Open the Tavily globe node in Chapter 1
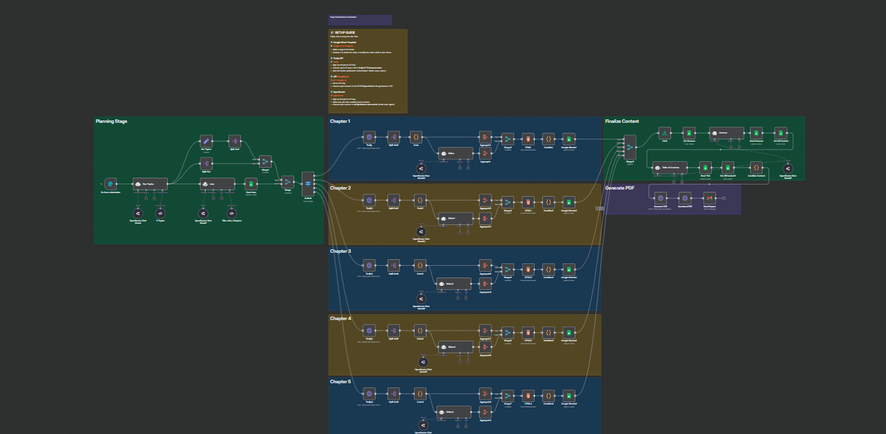Screen dimensions: 886x434 point(369,137)
